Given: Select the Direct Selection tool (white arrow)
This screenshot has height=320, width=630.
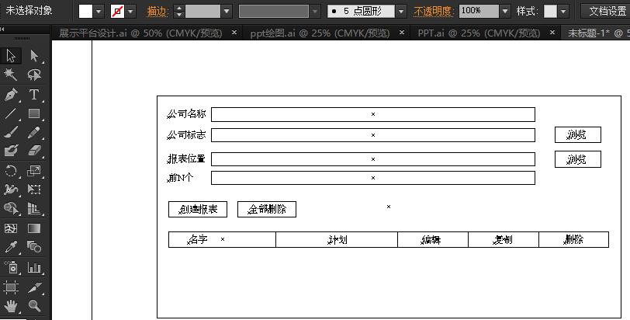Looking at the screenshot, I should [x=34, y=55].
